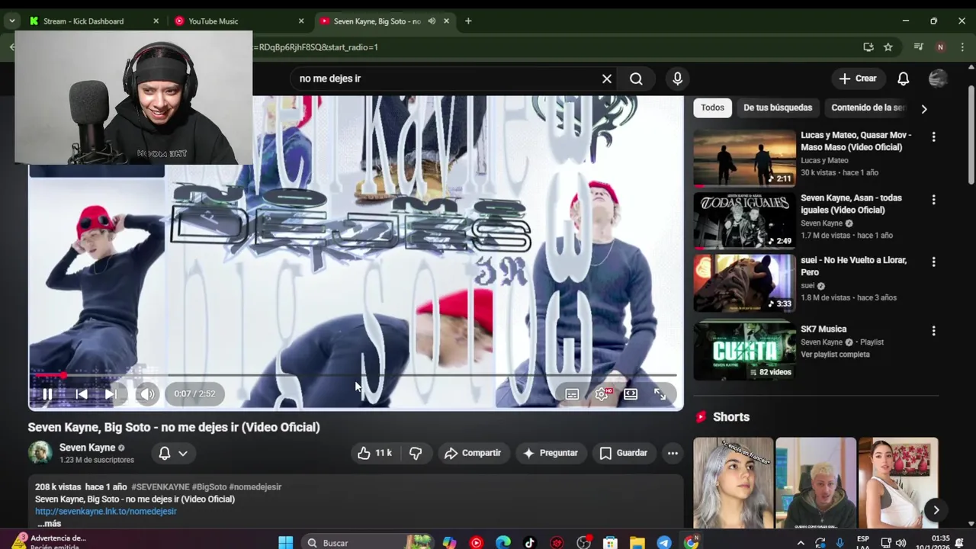Open Chrome profile N avatar
Viewport: 976px width, 549px height.
(x=940, y=47)
